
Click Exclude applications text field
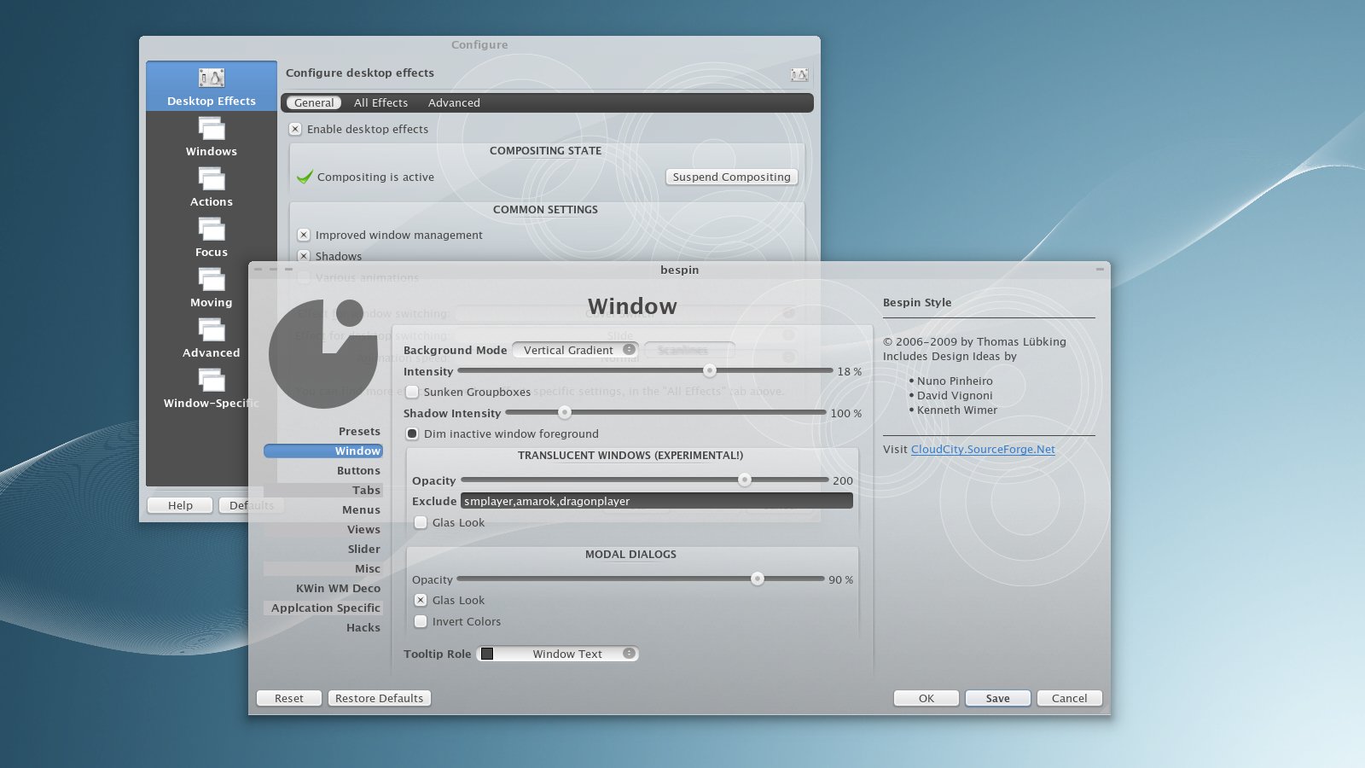click(657, 501)
